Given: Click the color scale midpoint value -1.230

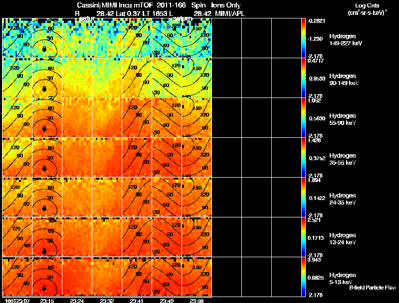Looking at the screenshot, I should 315,39.
